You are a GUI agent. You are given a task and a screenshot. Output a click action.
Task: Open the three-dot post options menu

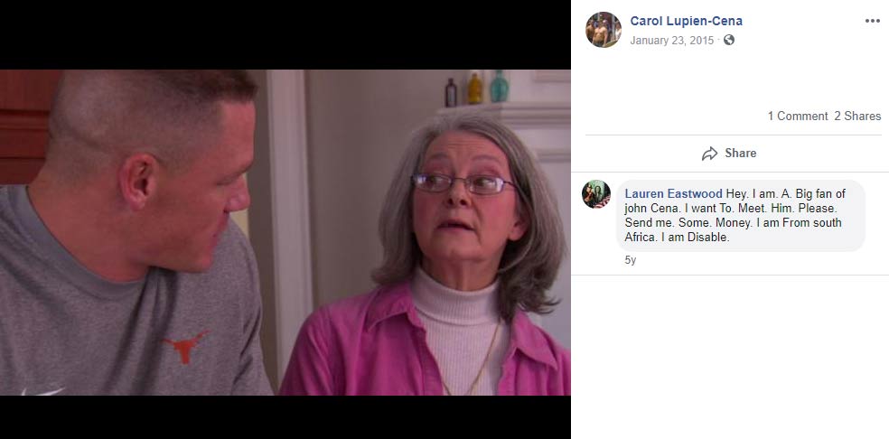pos(872,21)
